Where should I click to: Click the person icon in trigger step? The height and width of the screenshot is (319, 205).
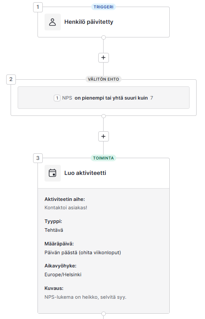52,22
